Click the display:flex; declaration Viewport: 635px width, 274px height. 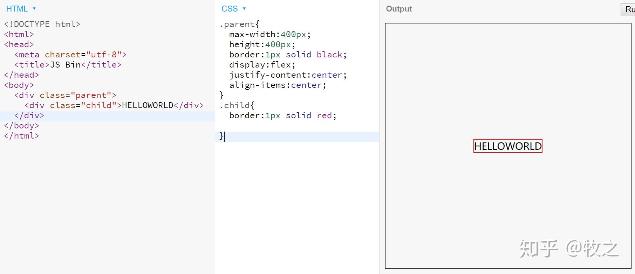point(262,65)
